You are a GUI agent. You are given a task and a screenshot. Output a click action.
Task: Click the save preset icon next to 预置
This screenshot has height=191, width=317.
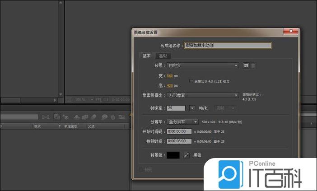246,65
